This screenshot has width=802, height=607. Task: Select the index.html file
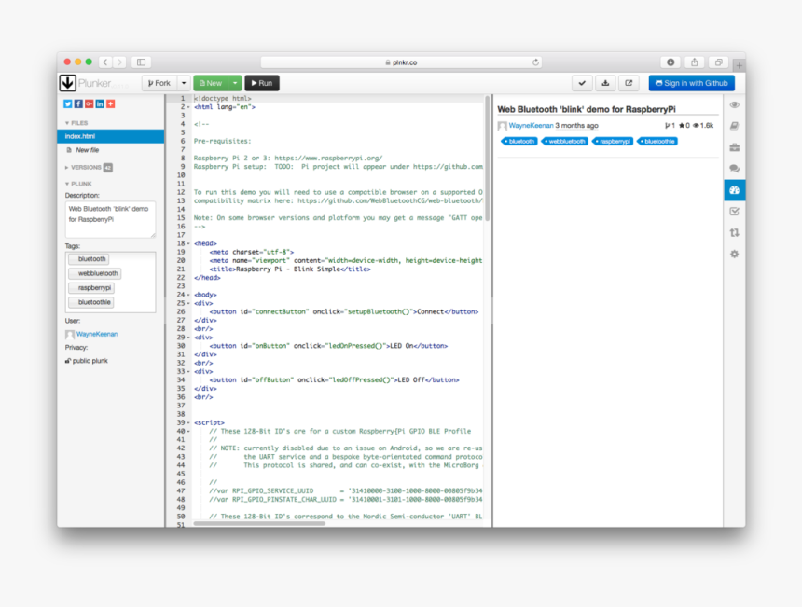(x=110, y=136)
